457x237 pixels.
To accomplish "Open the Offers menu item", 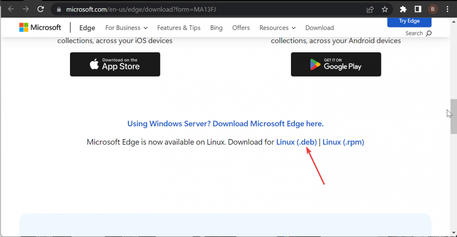I will pyautogui.click(x=241, y=27).
